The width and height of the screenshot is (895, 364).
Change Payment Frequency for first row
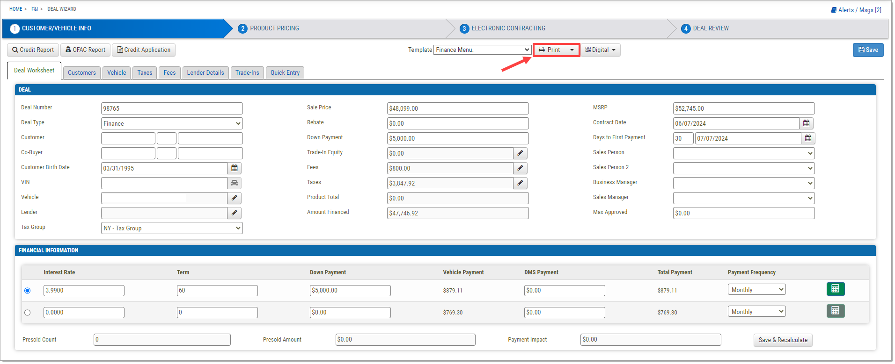[756, 290]
